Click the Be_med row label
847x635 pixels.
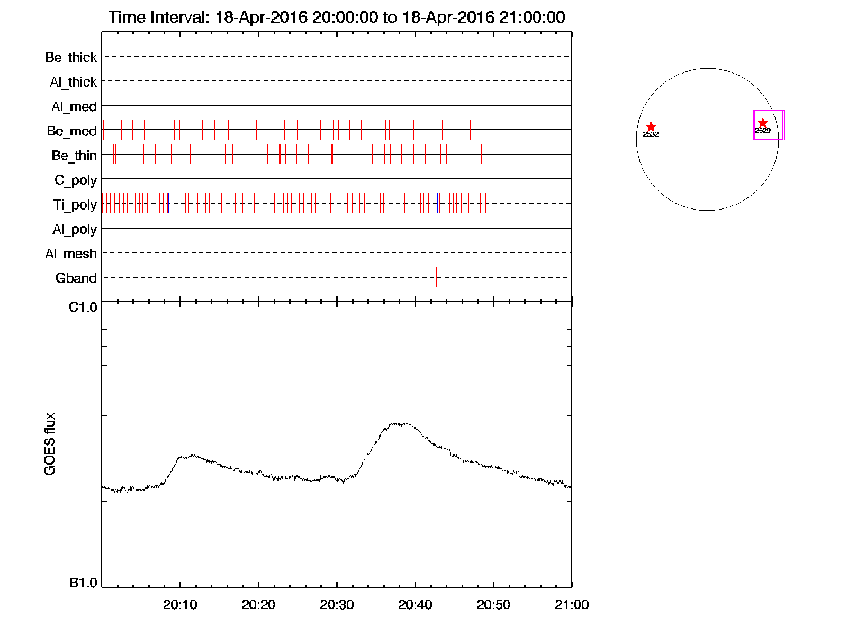71,131
